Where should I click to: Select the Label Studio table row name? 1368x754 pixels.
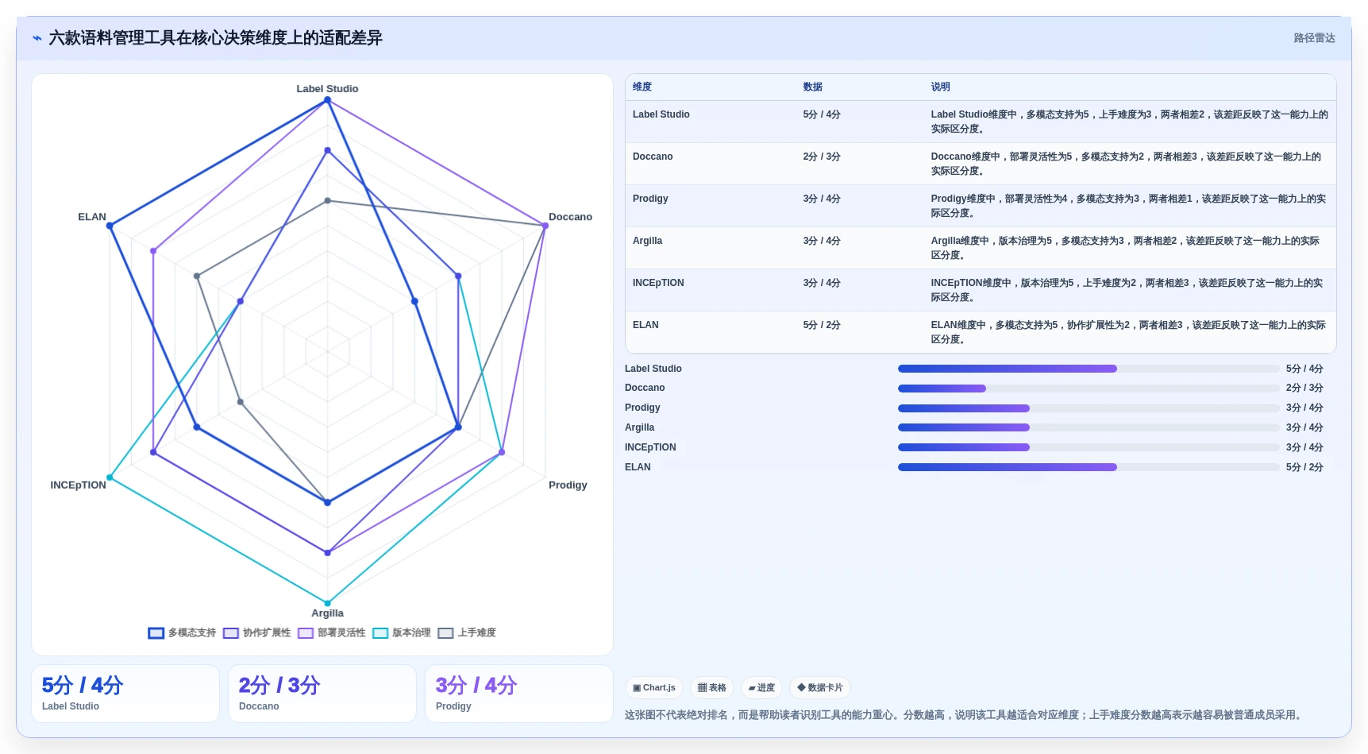click(x=661, y=114)
